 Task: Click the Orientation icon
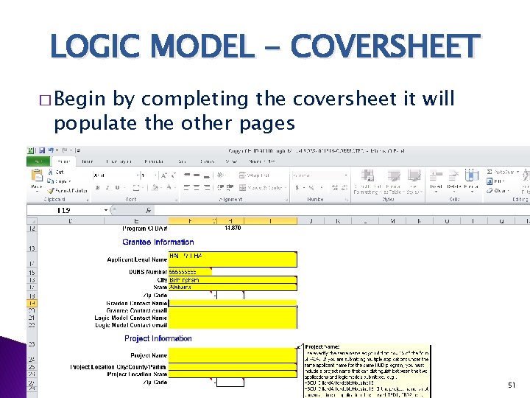[x=220, y=175]
